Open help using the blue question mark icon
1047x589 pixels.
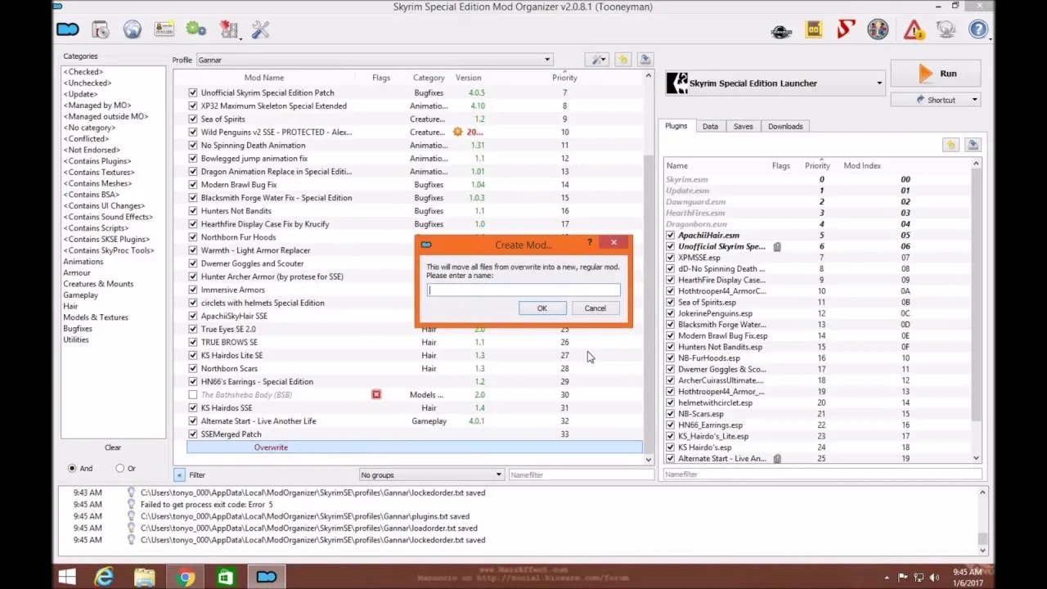(978, 29)
